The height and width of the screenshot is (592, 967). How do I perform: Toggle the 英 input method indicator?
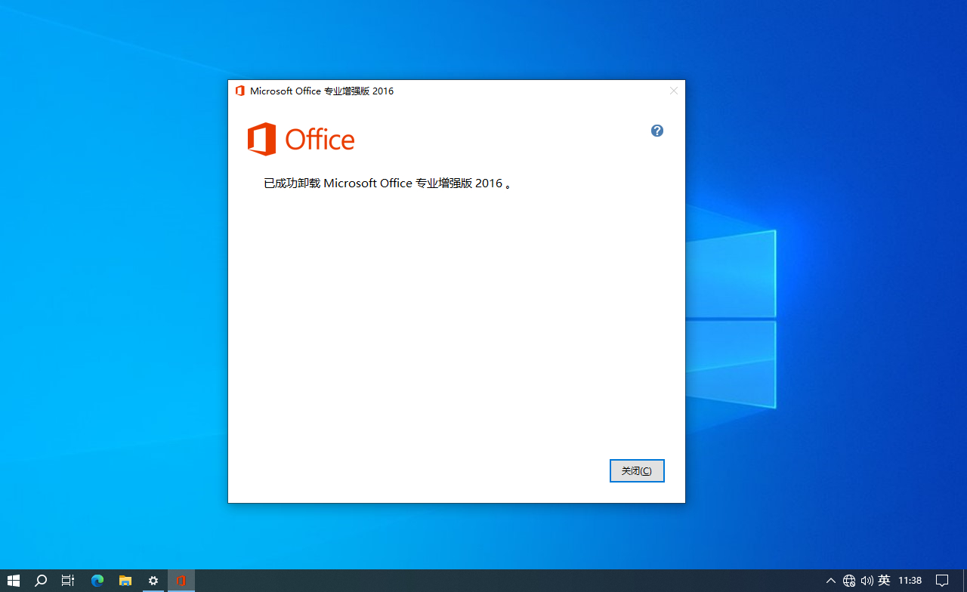(x=884, y=581)
